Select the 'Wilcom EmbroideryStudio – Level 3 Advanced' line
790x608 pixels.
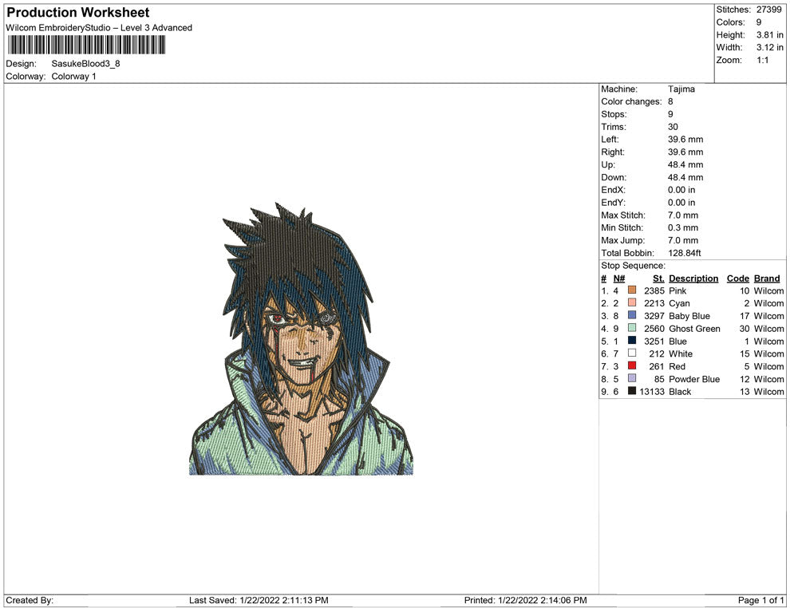99,28
